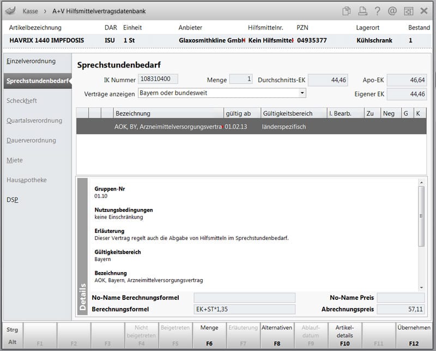This screenshot has height=351, width=436.
Task: Click the Glaxosmithkline GmbH supplier text
Action: pyautogui.click(x=212, y=40)
